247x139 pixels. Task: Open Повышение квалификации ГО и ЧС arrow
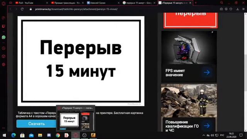click(207, 126)
